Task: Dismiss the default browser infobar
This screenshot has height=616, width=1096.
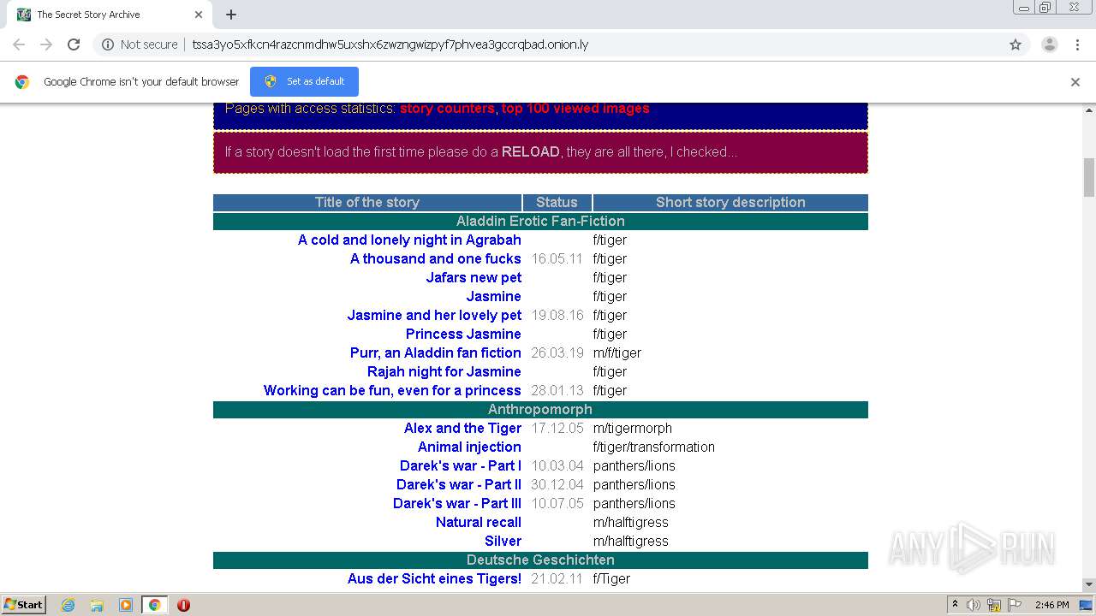Action: 1075,82
